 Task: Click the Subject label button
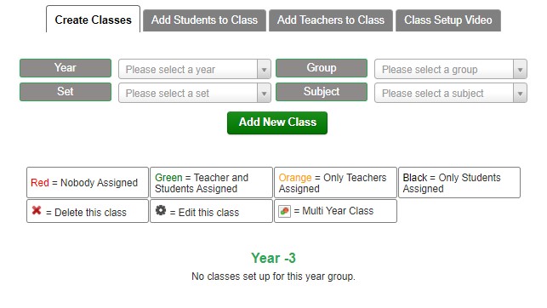[322, 92]
